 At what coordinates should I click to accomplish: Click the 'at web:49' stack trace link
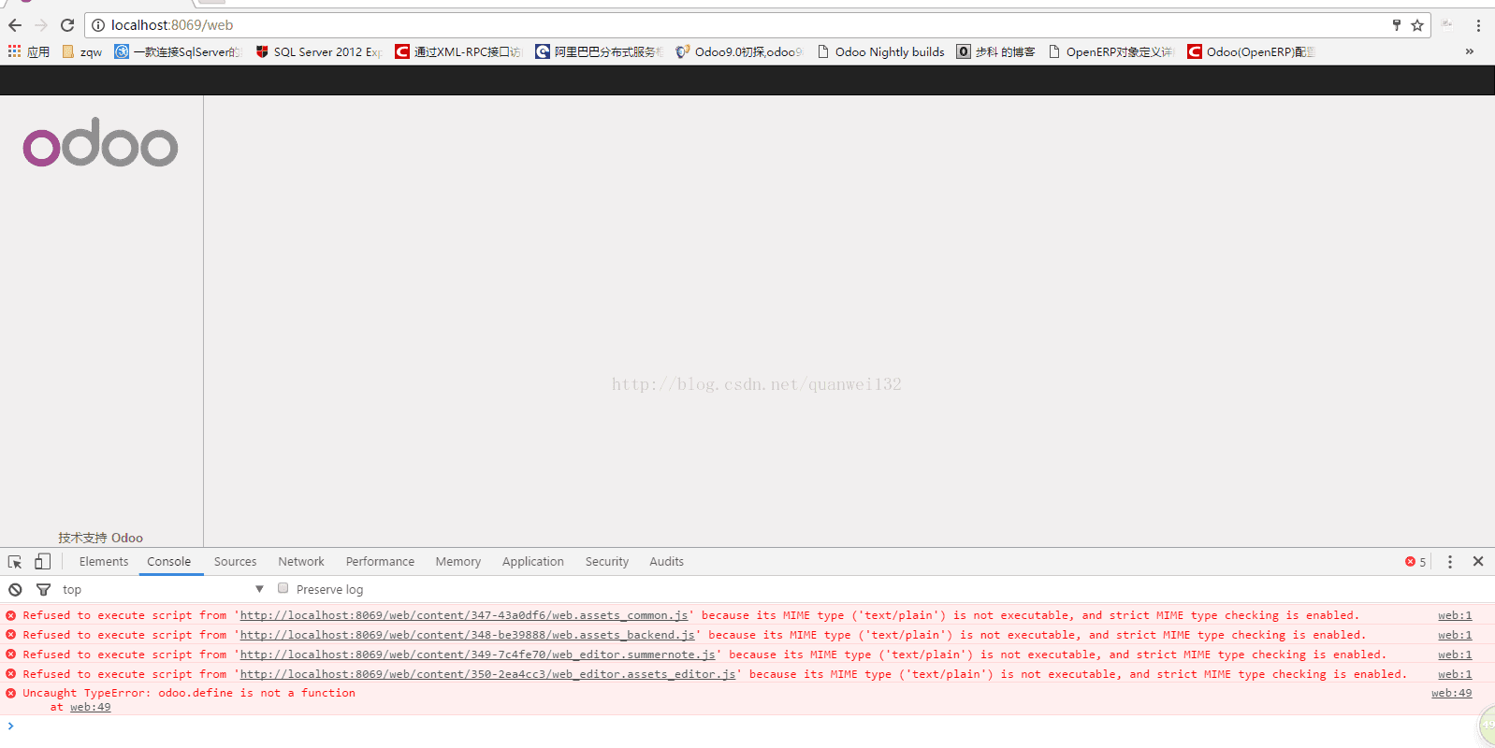click(x=90, y=707)
